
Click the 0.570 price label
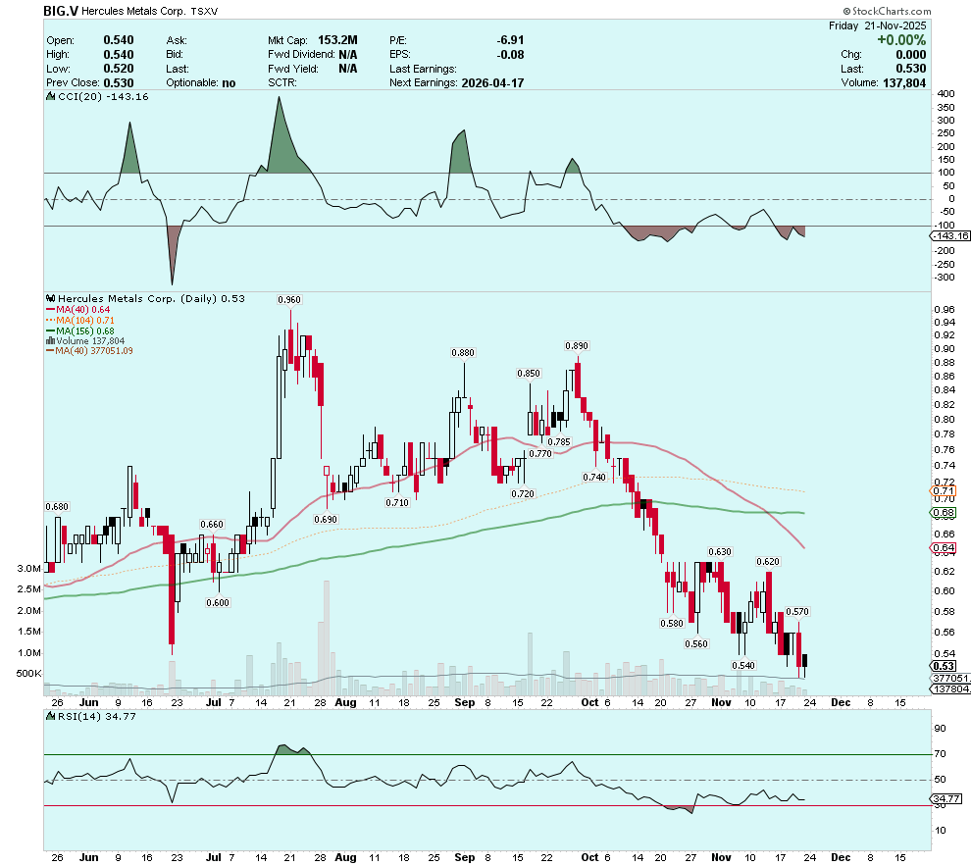(797, 612)
